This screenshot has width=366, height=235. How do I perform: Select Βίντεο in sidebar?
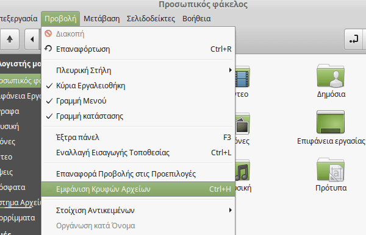pos(21,156)
